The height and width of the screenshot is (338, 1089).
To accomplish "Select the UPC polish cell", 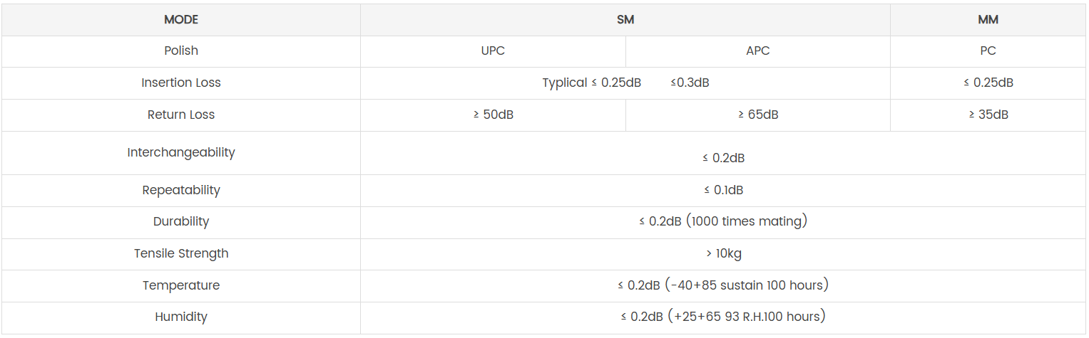I will pyautogui.click(x=493, y=51).
